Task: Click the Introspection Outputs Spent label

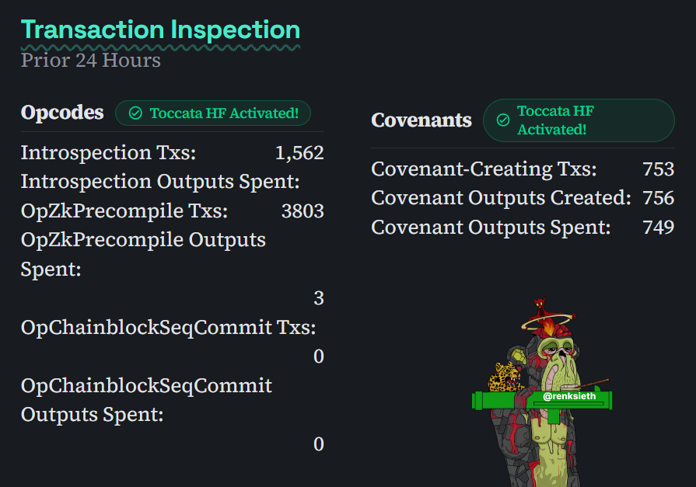Action: (x=160, y=182)
